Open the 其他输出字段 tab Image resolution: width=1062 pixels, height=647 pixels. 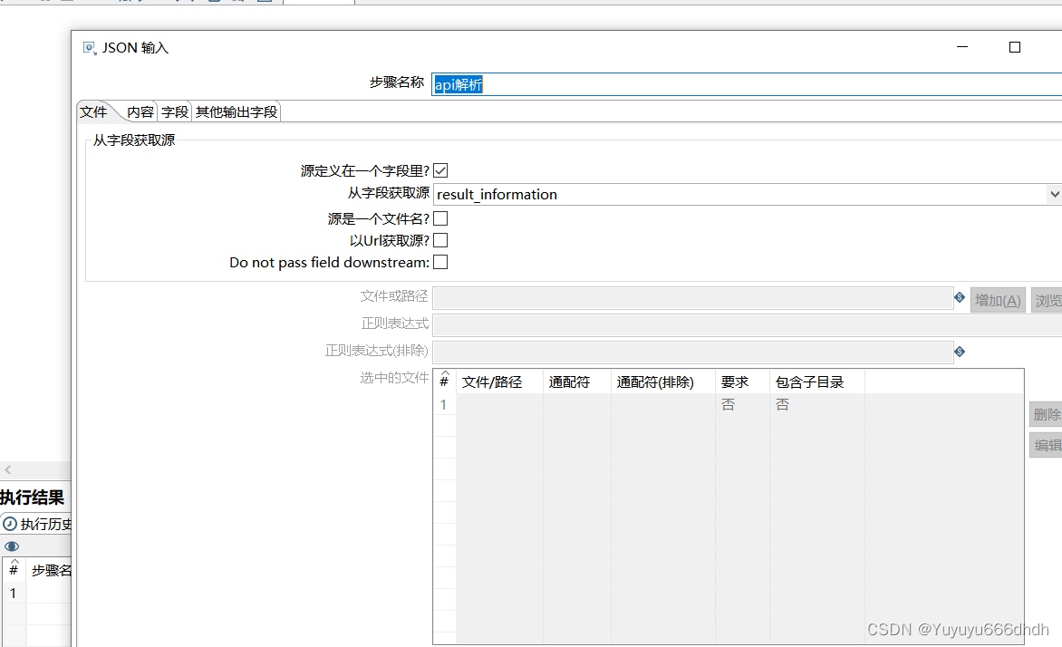pos(235,111)
